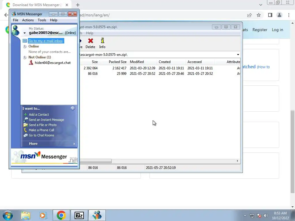The width and height of the screenshot is (295, 221).
Task: Click the Delete red X icon in 7-Zip
Action: click(90, 41)
